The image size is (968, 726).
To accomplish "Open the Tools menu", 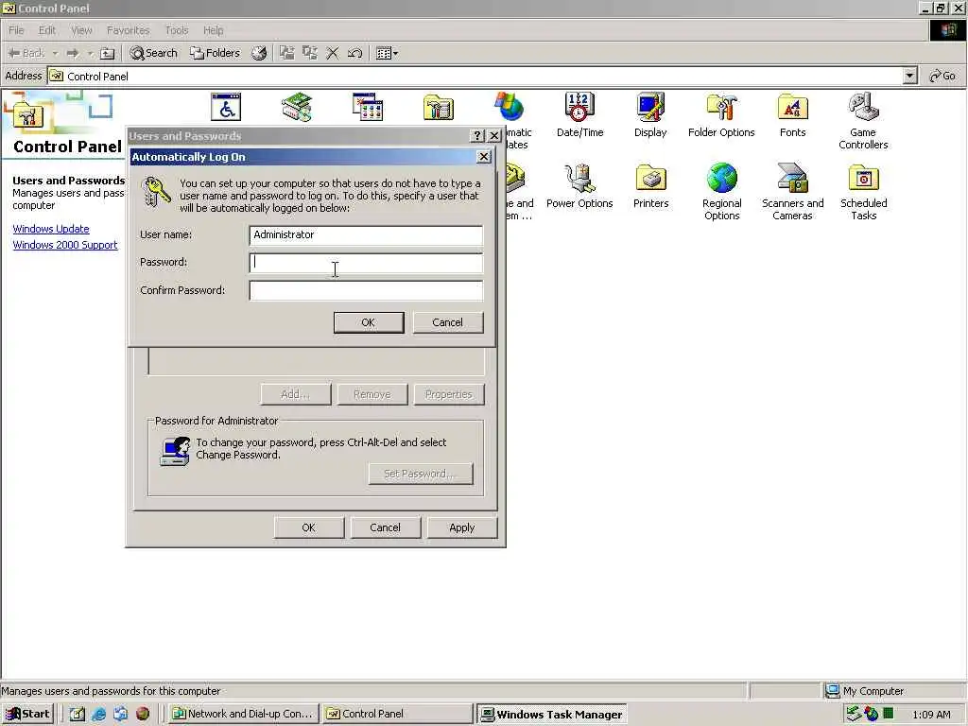I will pos(177,30).
